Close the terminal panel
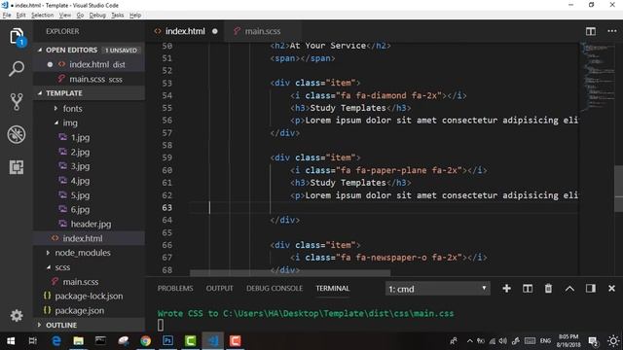This screenshot has width=623, height=350. coord(611,289)
